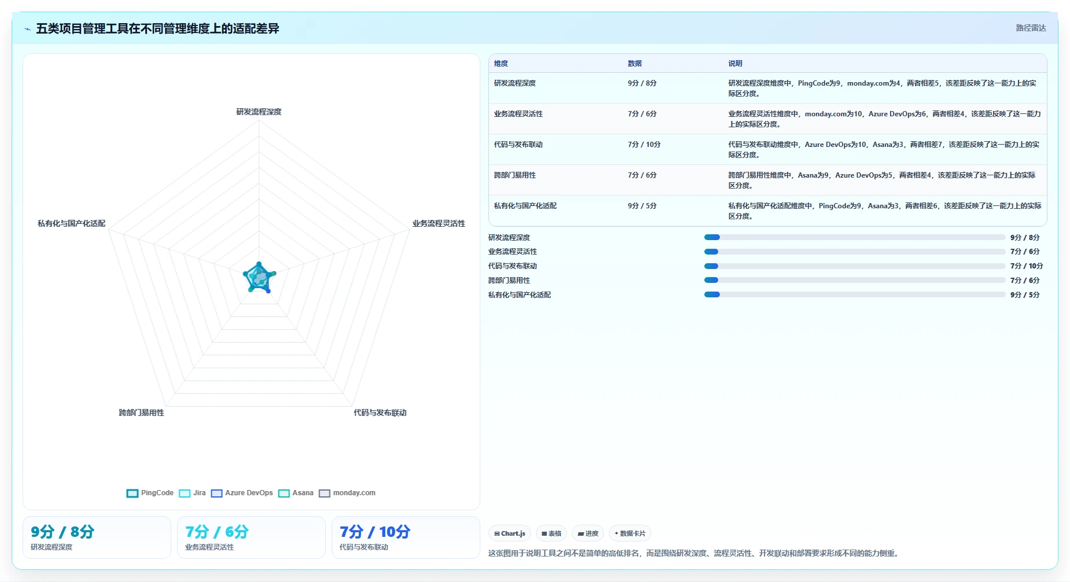Click the 数据卡片 tag
Screen dimensions: 1070x582
tap(630, 533)
